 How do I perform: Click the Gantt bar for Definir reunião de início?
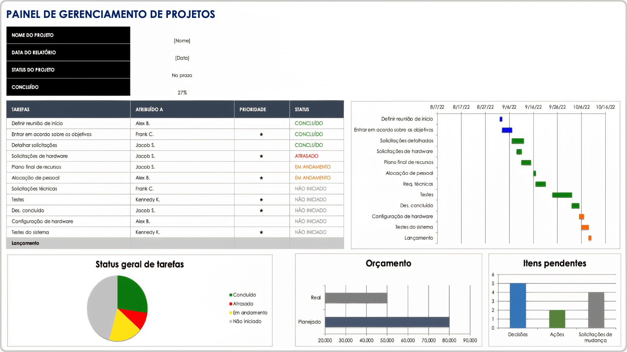501,119
